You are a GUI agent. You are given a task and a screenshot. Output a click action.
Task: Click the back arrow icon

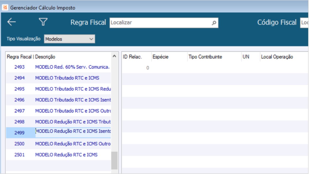point(11,22)
